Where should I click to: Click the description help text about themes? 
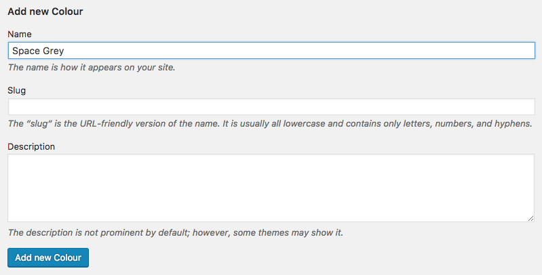[x=176, y=232]
